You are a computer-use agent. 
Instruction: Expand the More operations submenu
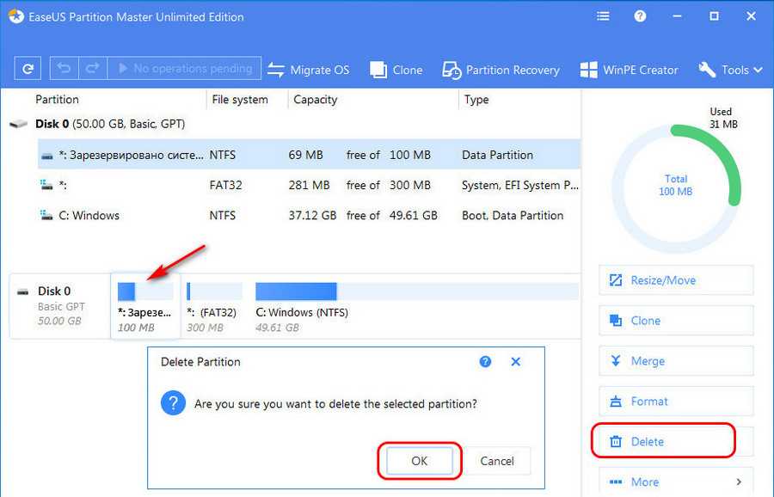676,482
